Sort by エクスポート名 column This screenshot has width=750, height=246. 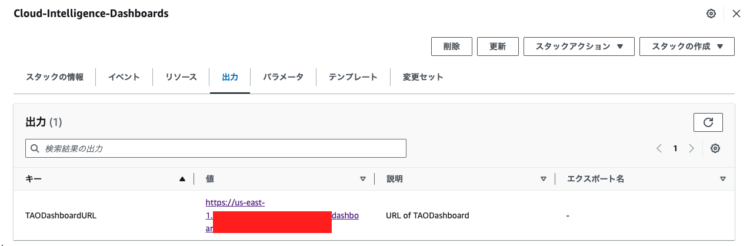723,179
